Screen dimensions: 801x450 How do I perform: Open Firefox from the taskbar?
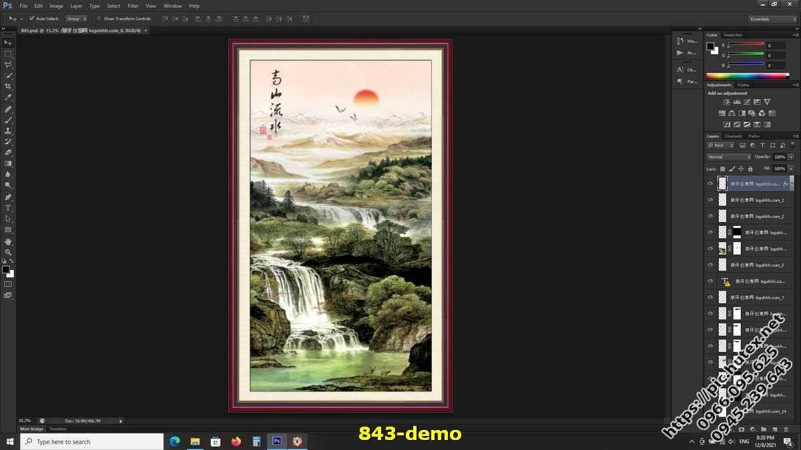[x=236, y=441]
